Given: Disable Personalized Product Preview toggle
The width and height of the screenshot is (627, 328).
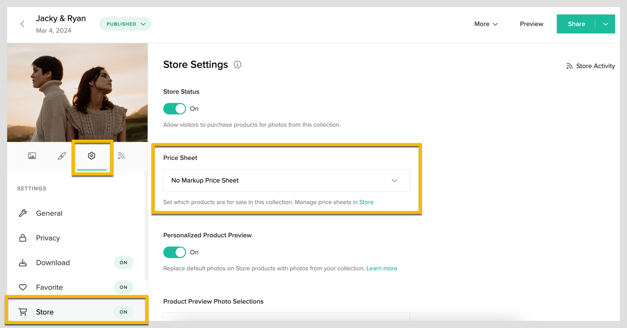Looking at the screenshot, I should point(175,252).
